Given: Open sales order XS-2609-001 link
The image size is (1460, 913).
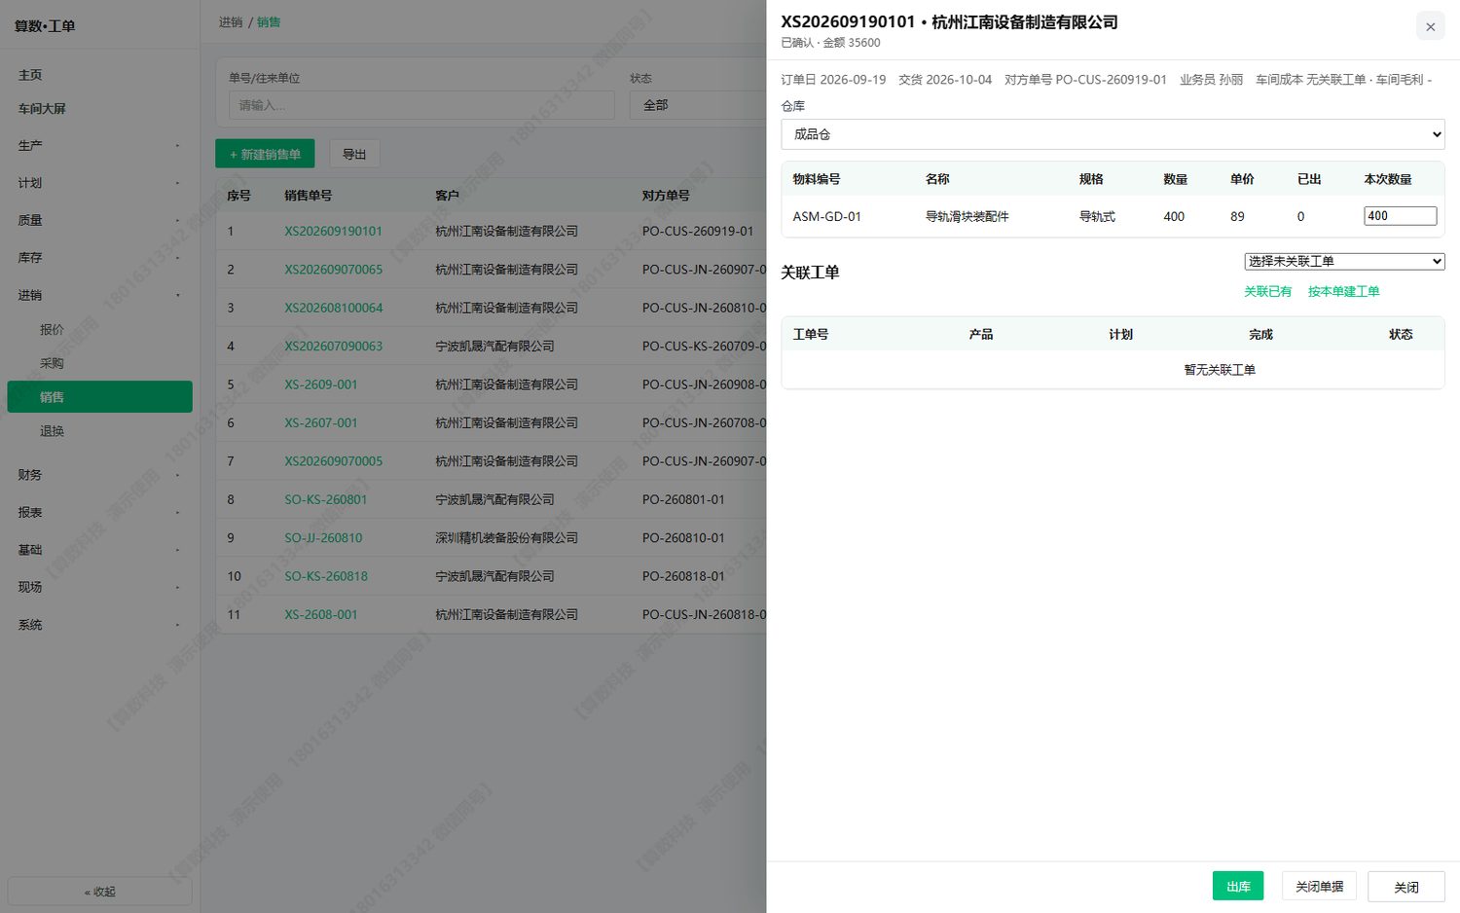Looking at the screenshot, I should pos(320,384).
